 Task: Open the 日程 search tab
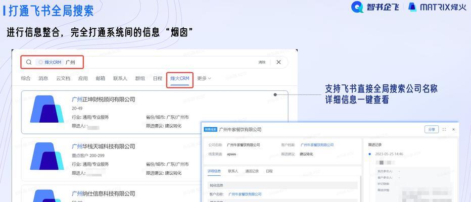tap(157, 78)
